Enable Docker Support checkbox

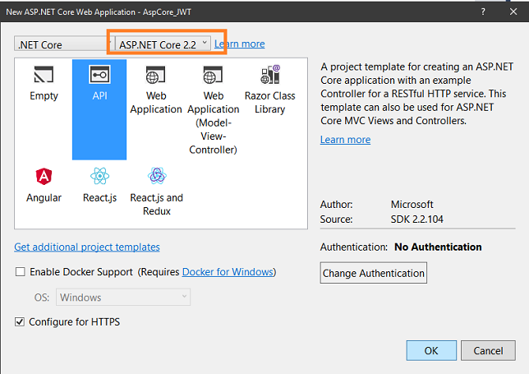pos(21,272)
